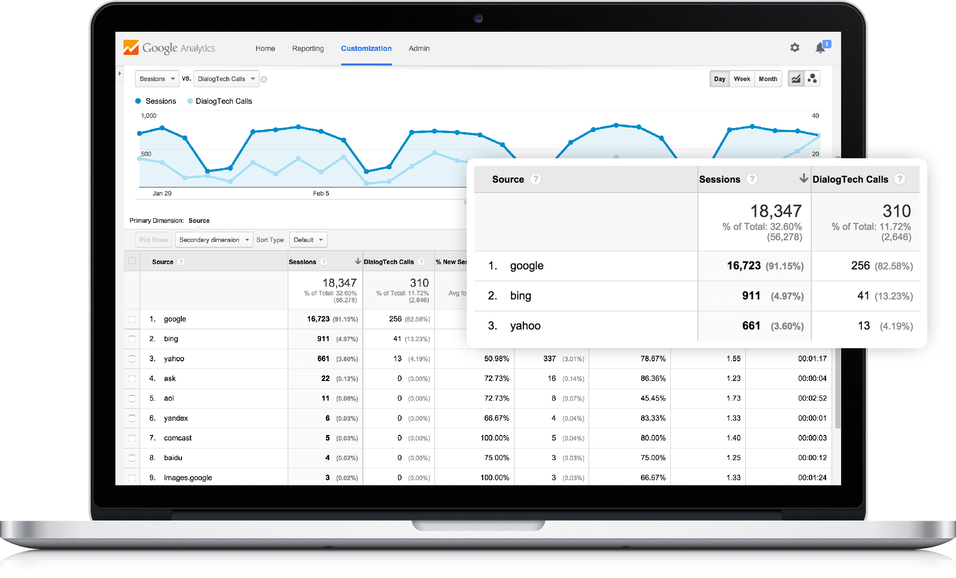Open the yahoo source link

click(x=174, y=359)
